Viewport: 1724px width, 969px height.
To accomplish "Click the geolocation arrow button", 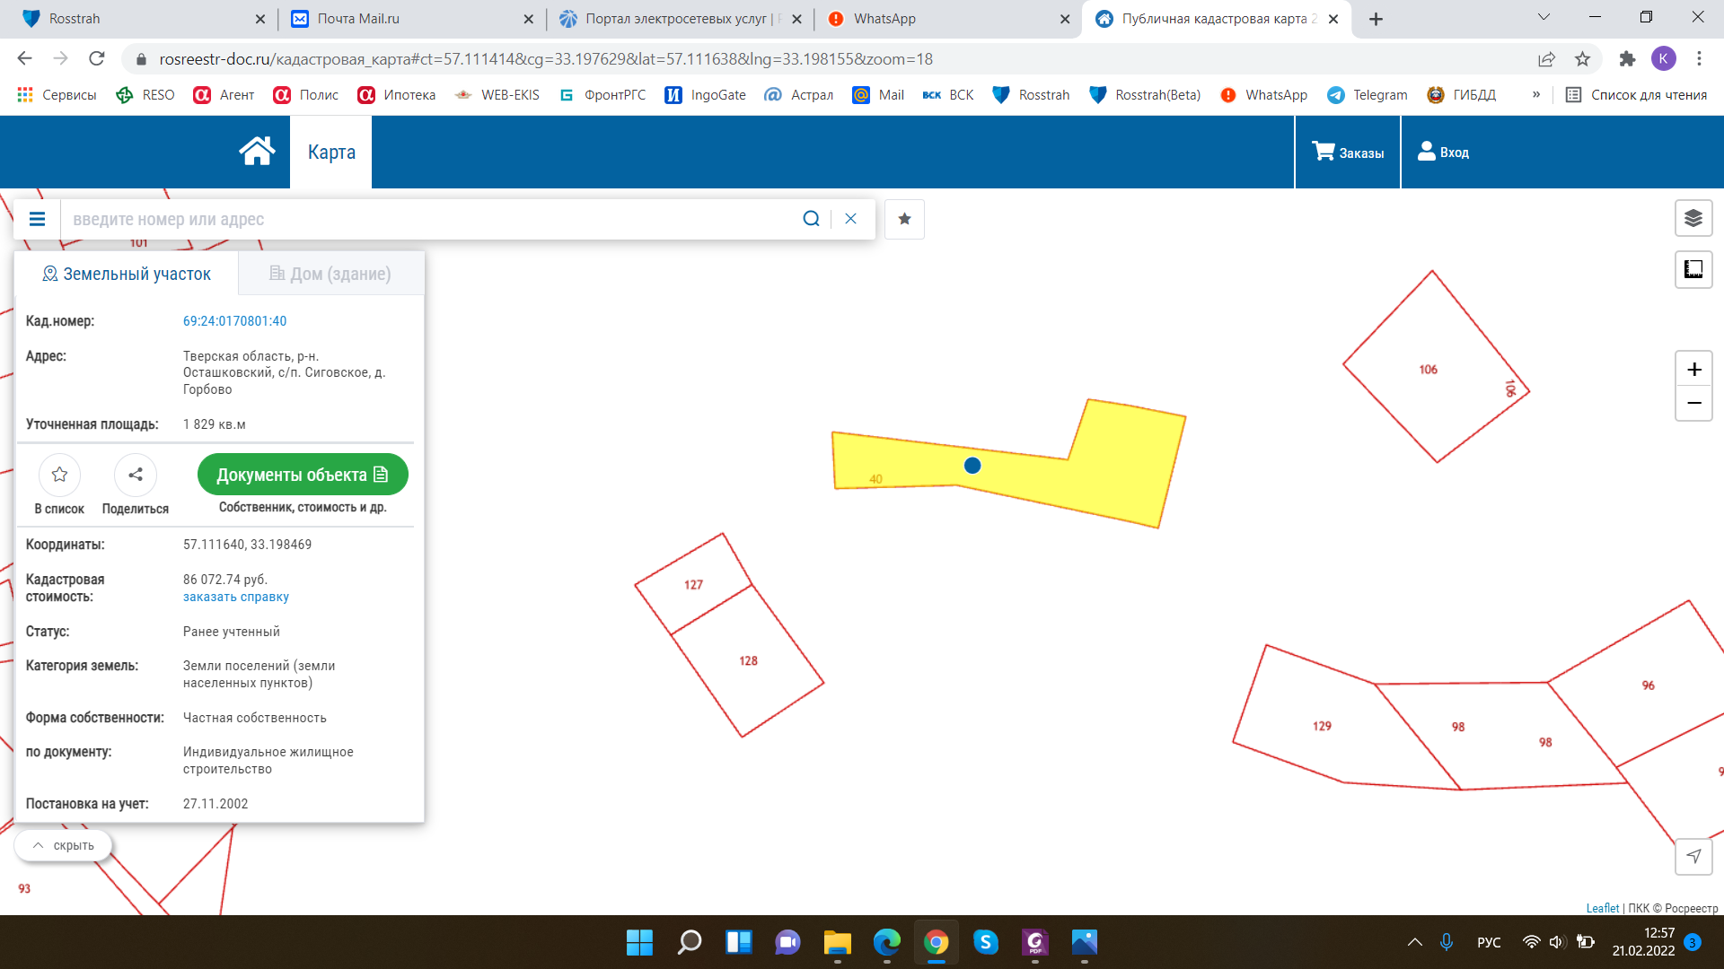I will pyautogui.click(x=1693, y=856).
